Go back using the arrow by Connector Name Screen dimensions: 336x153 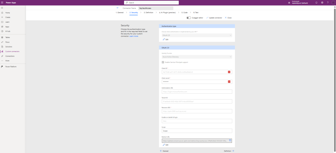[x=118, y=8]
